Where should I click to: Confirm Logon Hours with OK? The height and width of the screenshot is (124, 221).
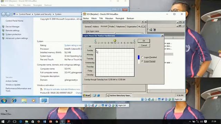tap(144, 41)
